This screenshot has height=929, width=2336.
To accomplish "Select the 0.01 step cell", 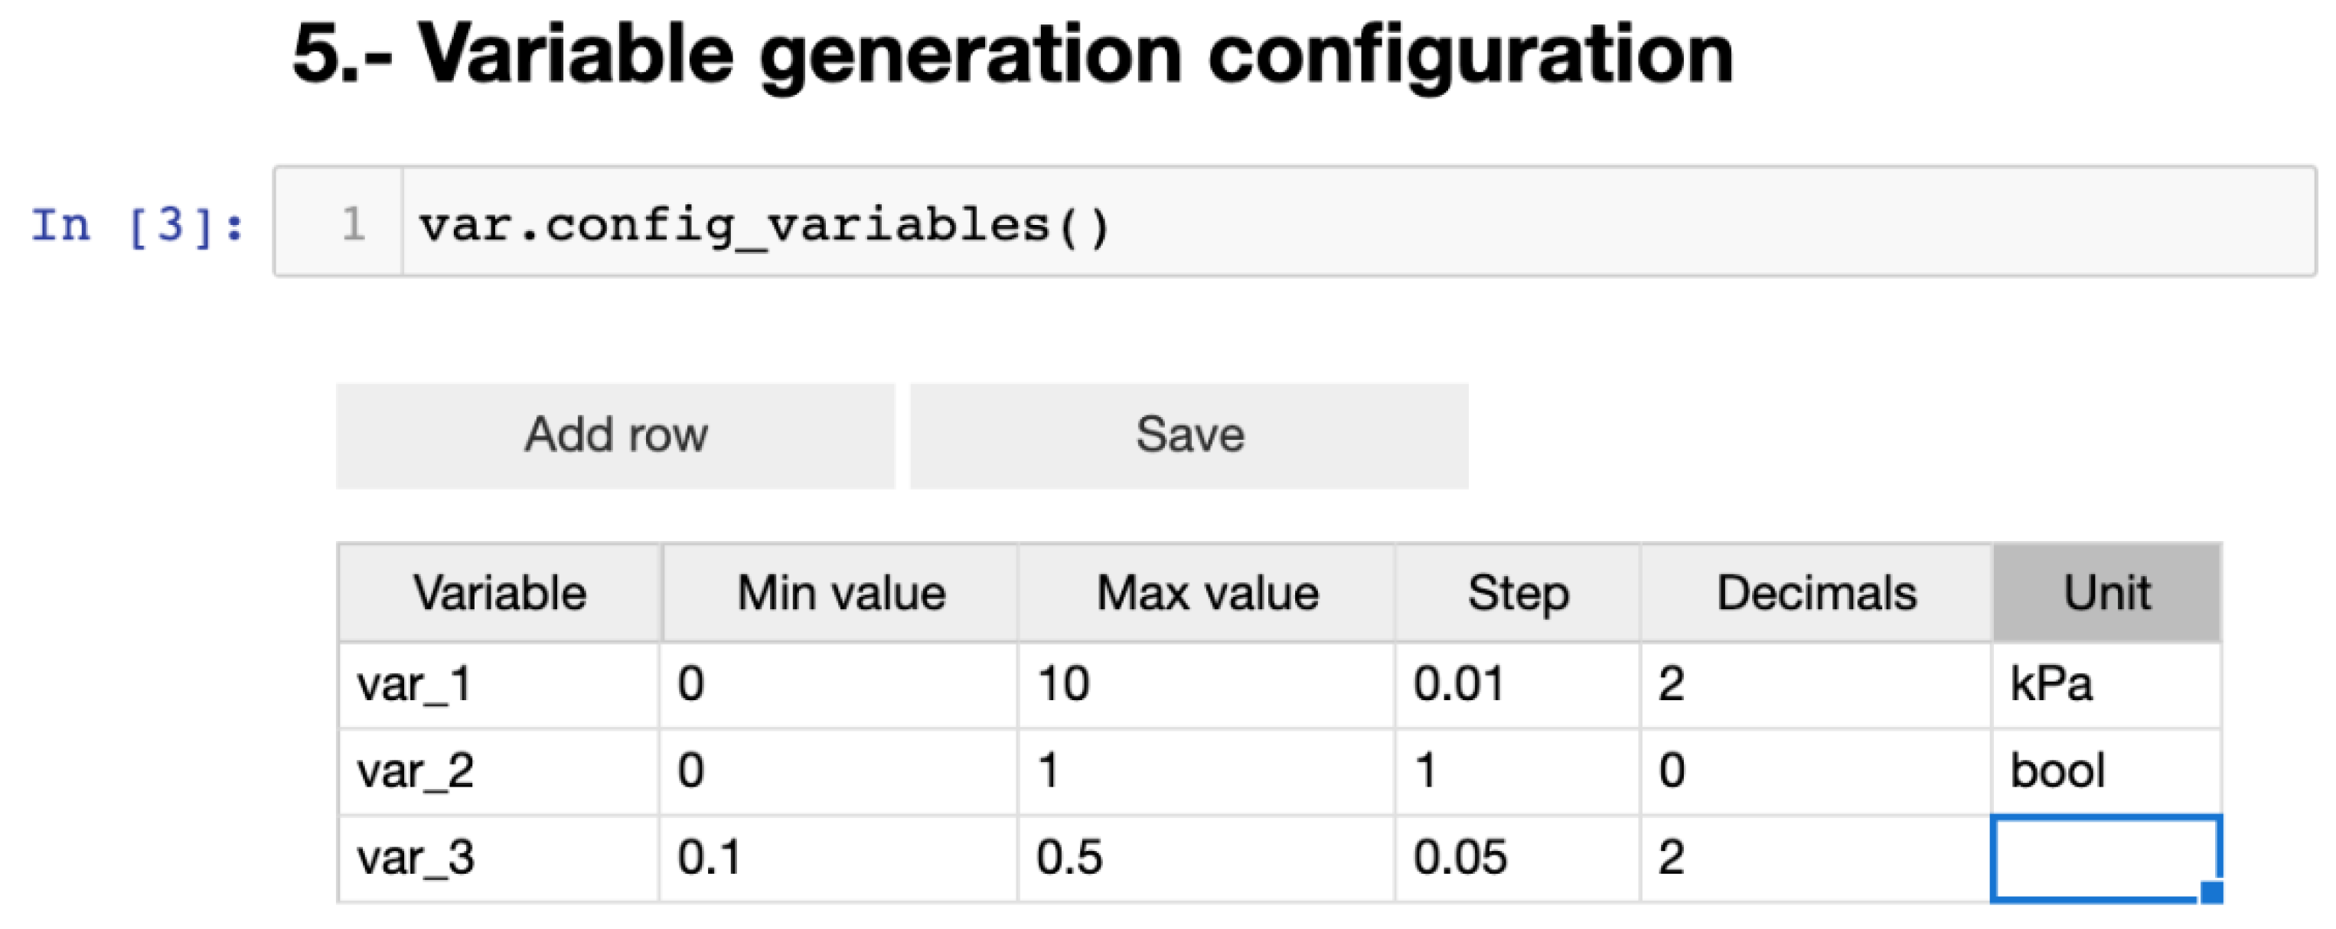I will [x=1518, y=684].
